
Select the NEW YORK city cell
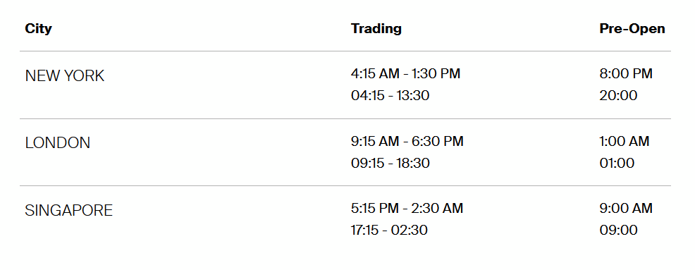coord(65,76)
